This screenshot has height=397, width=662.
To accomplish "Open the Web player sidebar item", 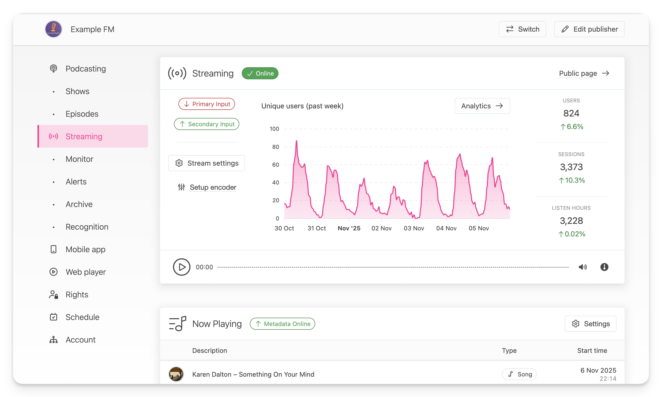I will coord(85,272).
